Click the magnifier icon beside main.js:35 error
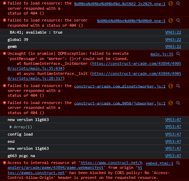The width and height of the screenshot is (189, 181). pyautogui.click(x=178, y=54)
